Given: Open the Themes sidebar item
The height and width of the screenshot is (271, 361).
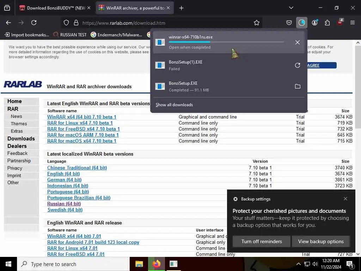Looking at the screenshot, I should coord(19,124).
